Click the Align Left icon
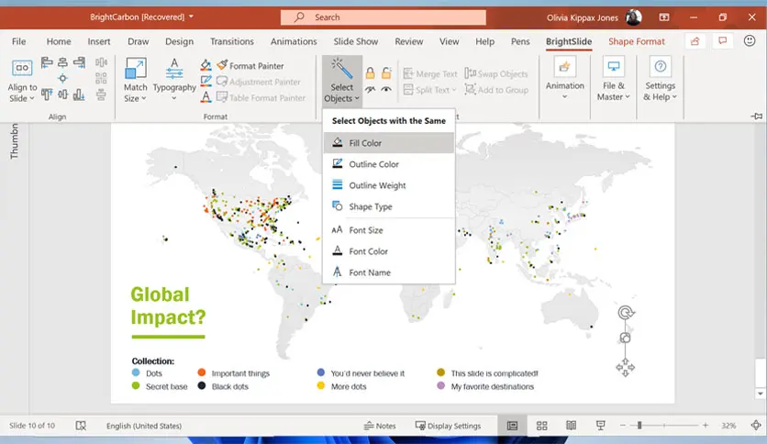 47,62
